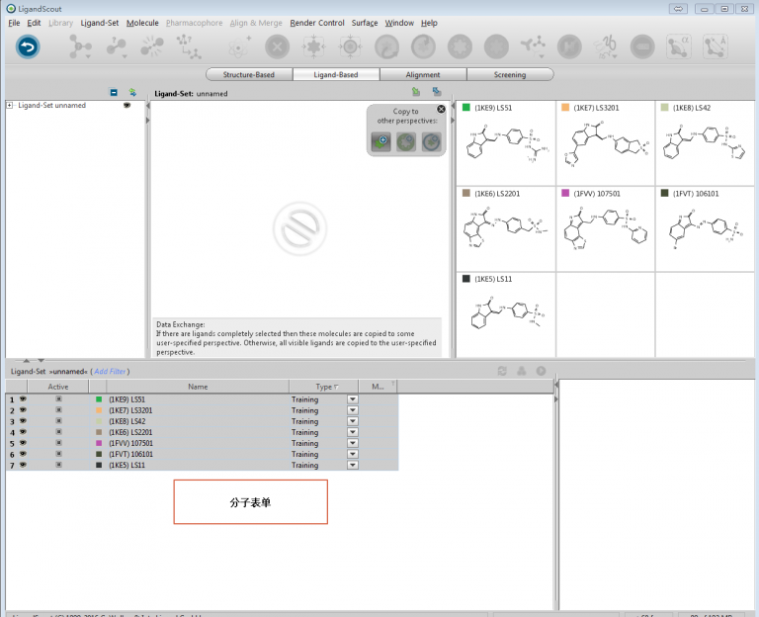Click the Add Filter link
This screenshot has height=617, width=759.
pos(110,371)
